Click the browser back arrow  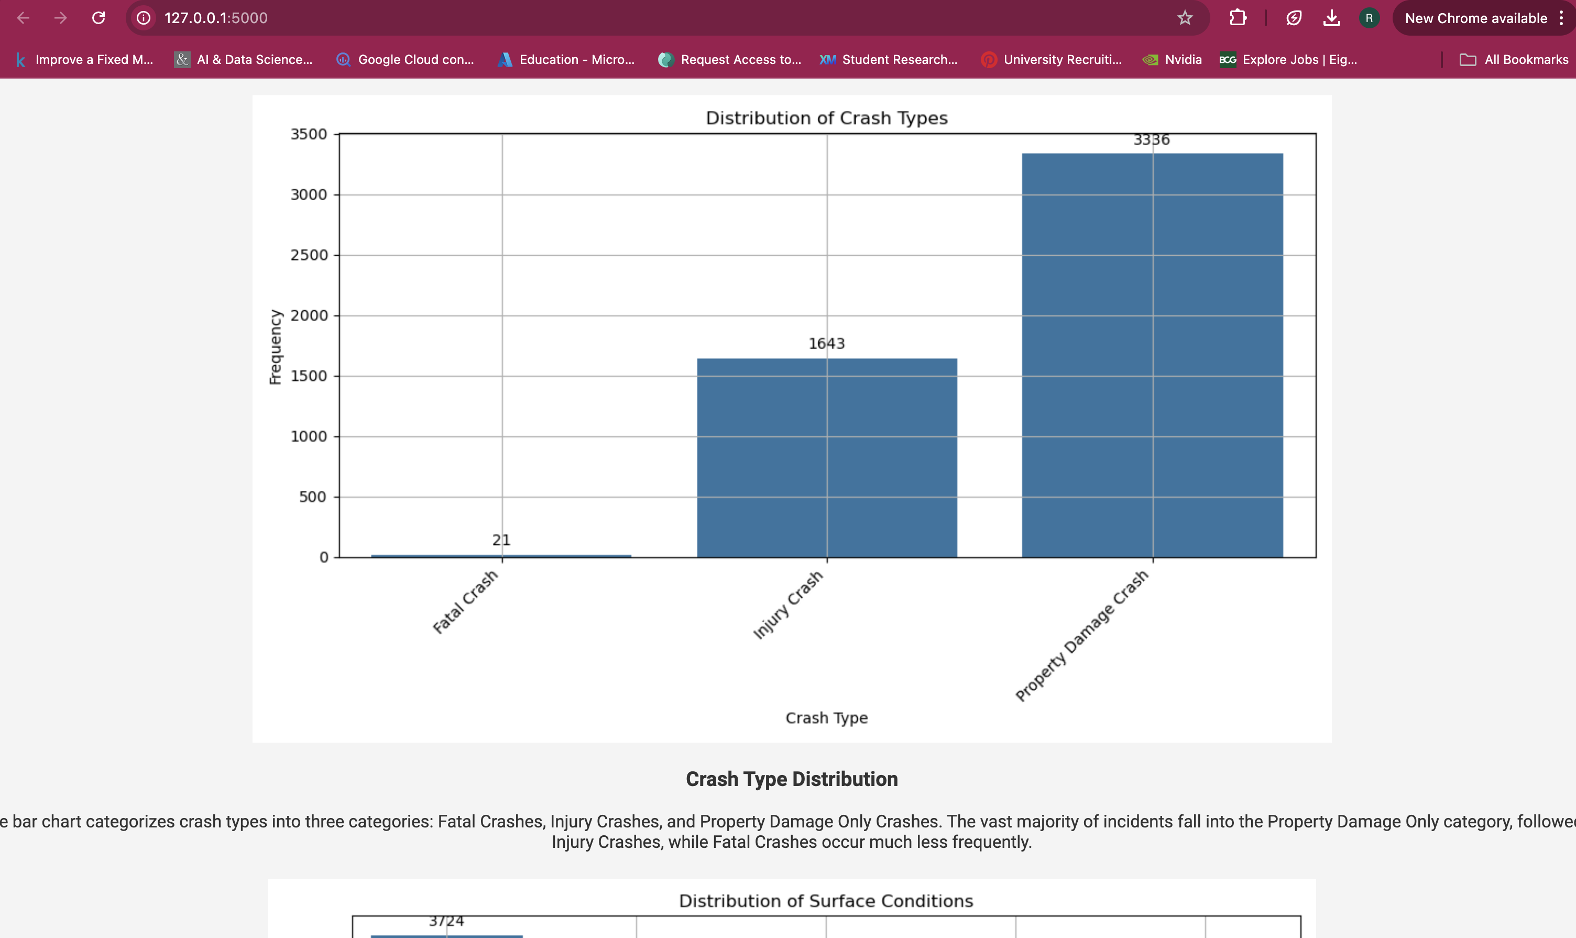point(24,18)
